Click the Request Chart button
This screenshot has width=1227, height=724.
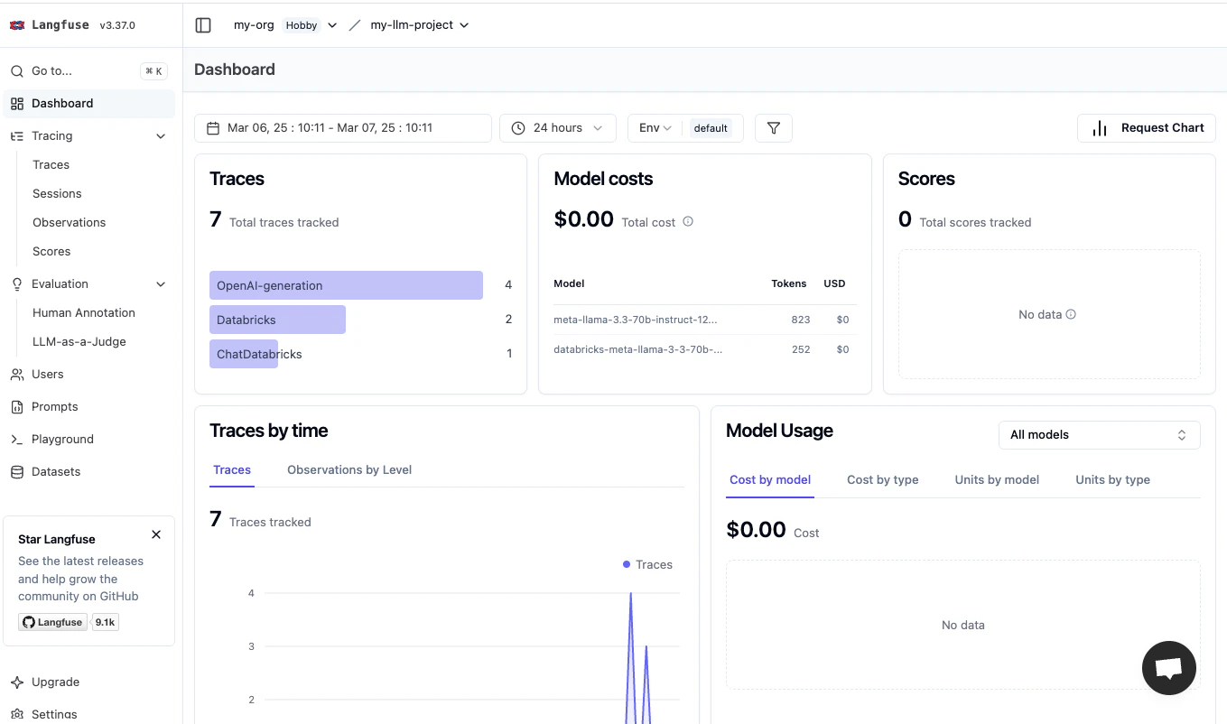point(1147,128)
